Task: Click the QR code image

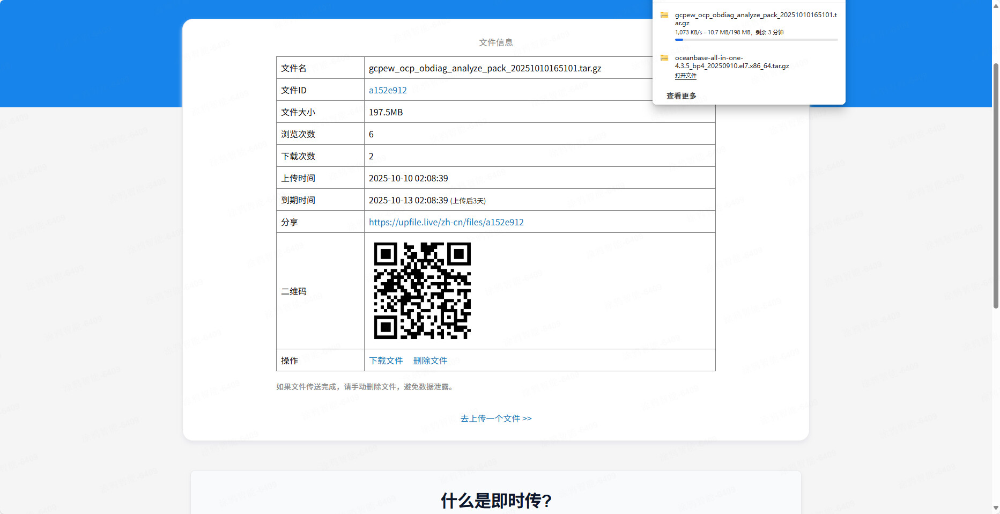Action: coord(422,291)
